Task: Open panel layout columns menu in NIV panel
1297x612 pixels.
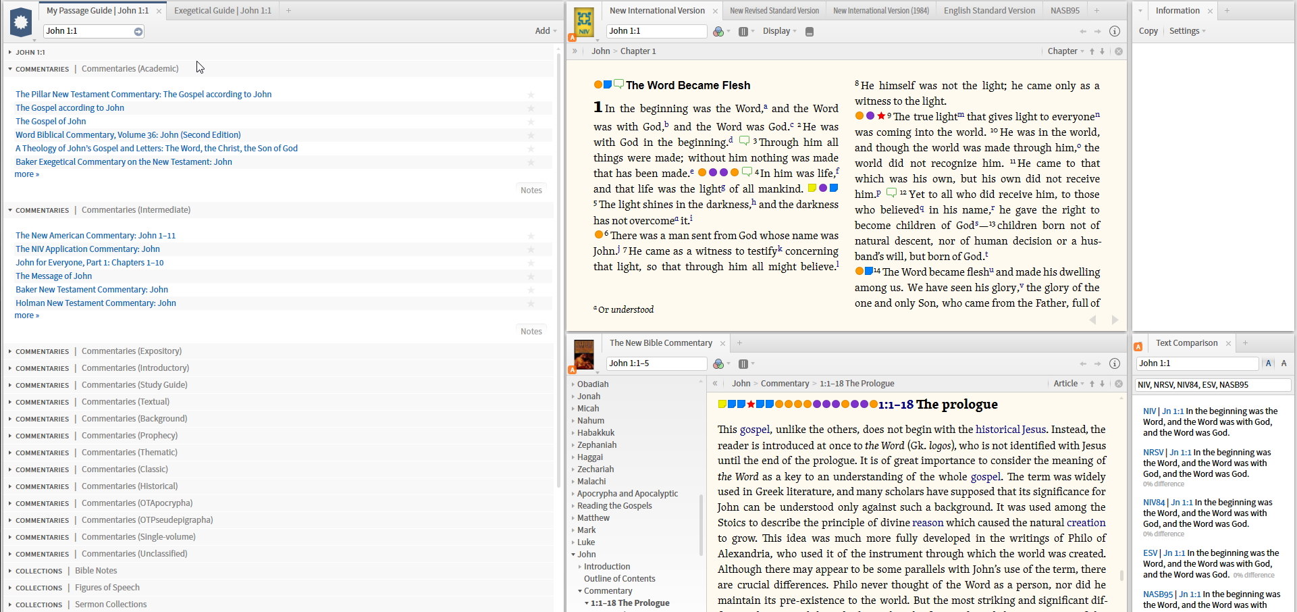Action: pos(745,32)
